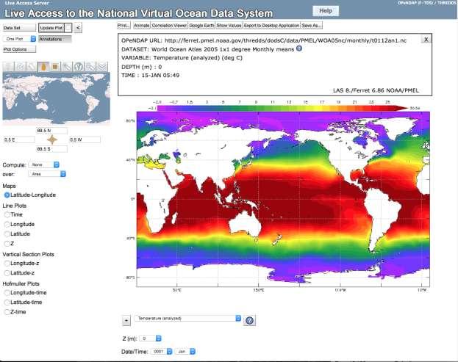The height and width of the screenshot is (362, 458).
Task: Click the small world reference map
Action: [57, 98]
